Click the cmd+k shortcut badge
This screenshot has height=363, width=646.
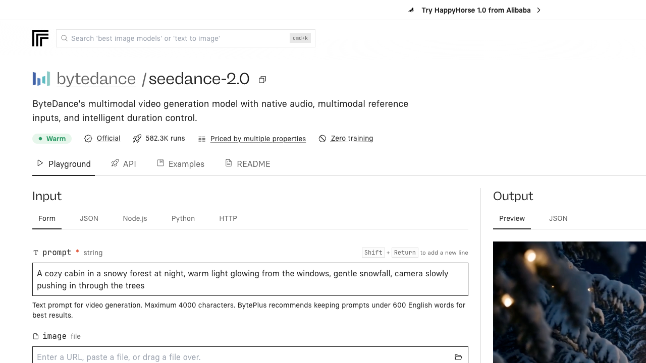pyautogui.click(x=300, y=38)
